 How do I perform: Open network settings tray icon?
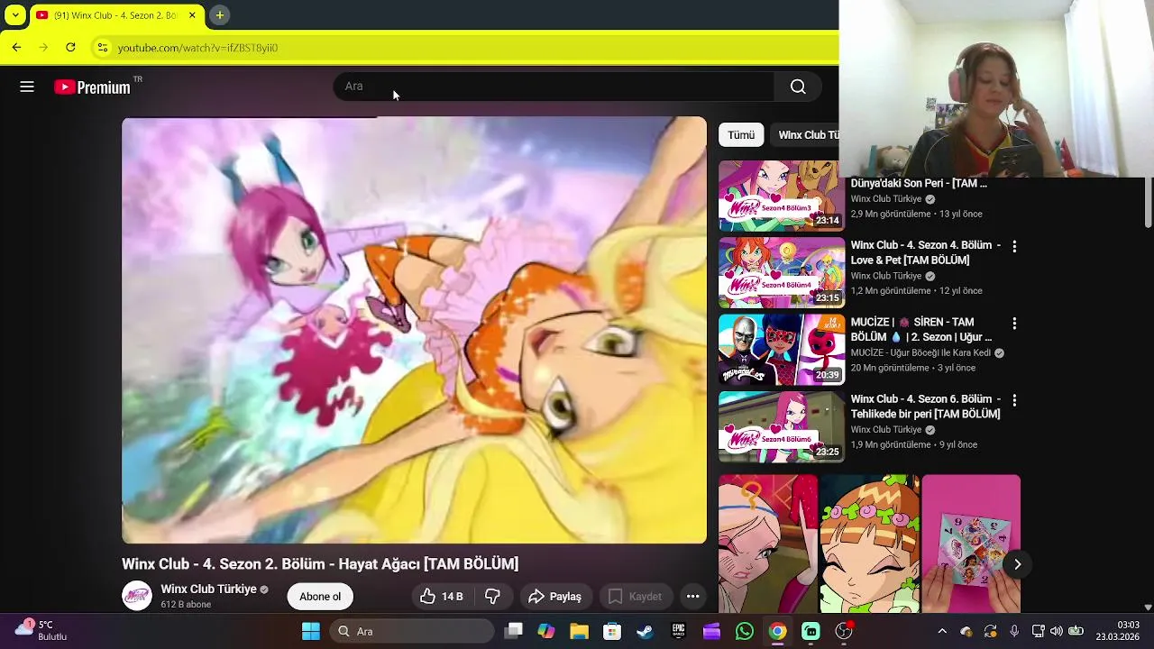pos(1038,632)
